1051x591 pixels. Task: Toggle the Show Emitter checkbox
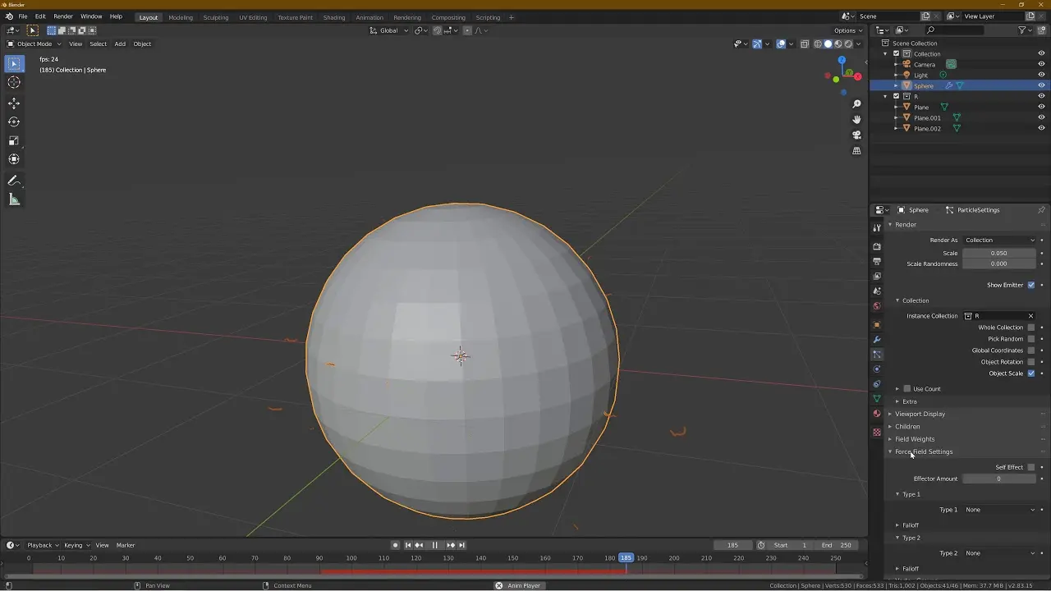click(x=1031, y=285)
